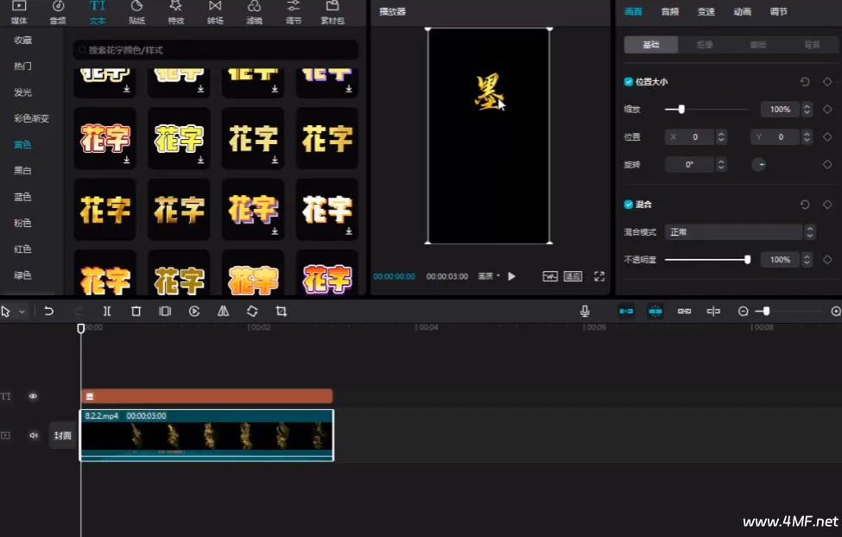Switch to the 动画 tab in right panel
Screen dimensions: 842x537
point(744,12)
